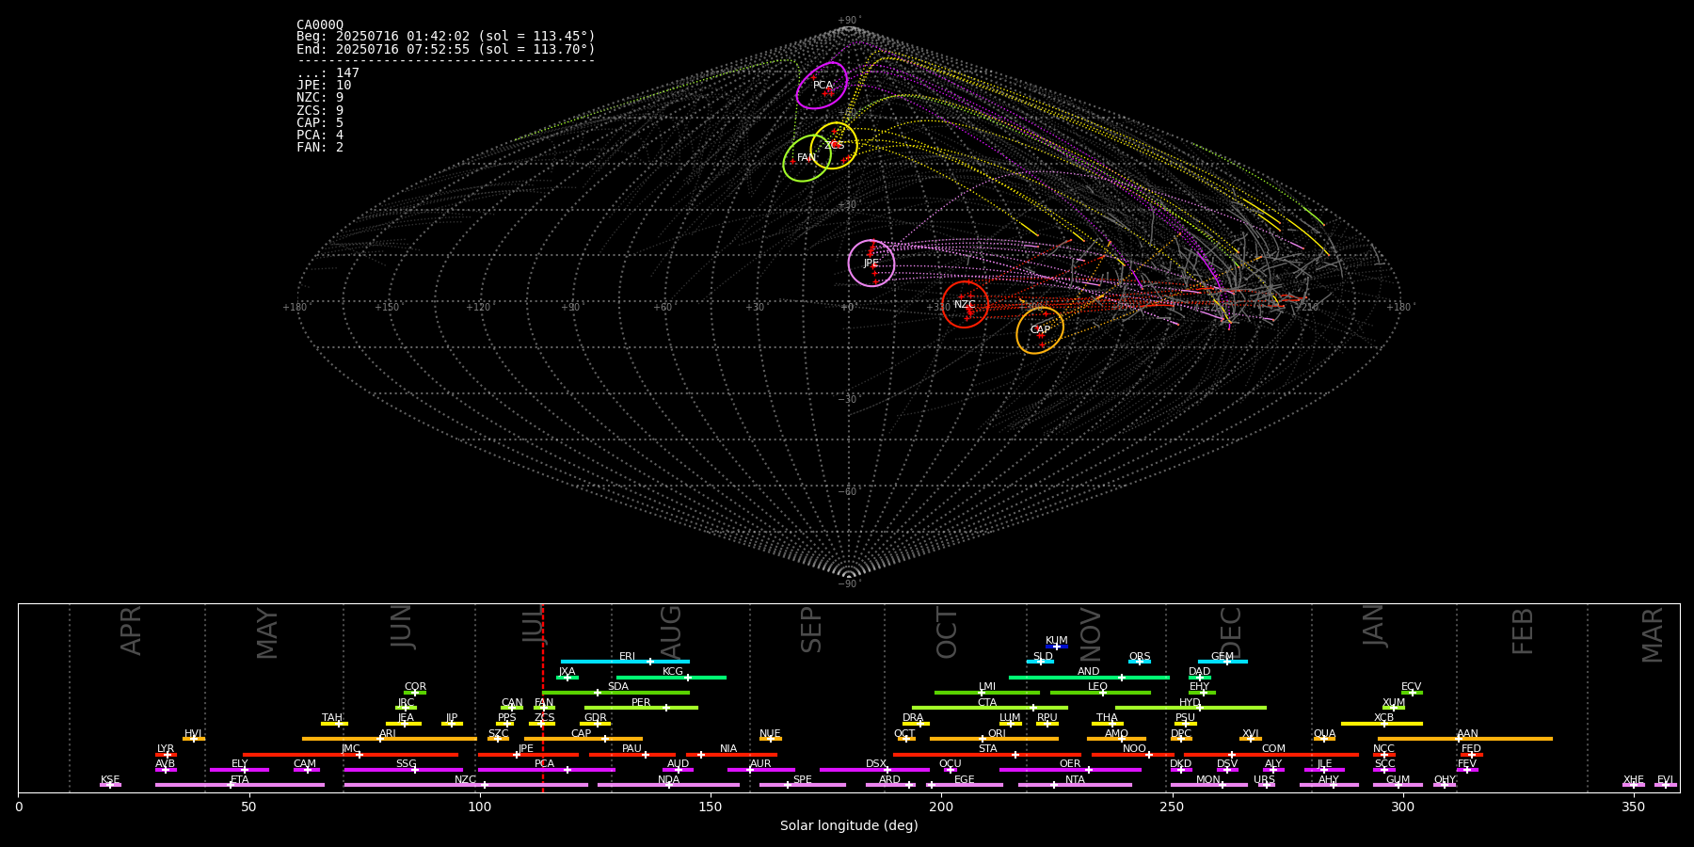Click the JUL month label in timeline
1694x847 pixels.
(533, 625)
